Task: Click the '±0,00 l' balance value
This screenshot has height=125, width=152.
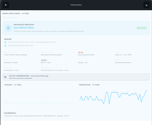Action: tap(44, 60)
